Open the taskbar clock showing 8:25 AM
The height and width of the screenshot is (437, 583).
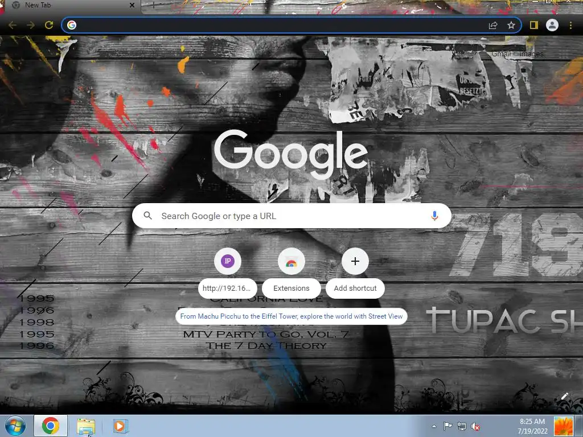tap(532, 426)
